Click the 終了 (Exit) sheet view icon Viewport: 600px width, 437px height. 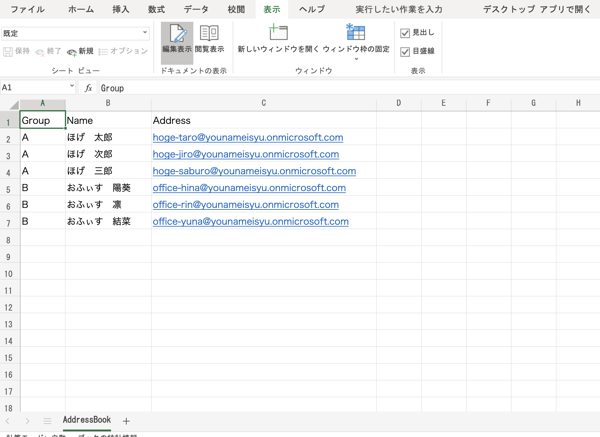pos(48,52)
